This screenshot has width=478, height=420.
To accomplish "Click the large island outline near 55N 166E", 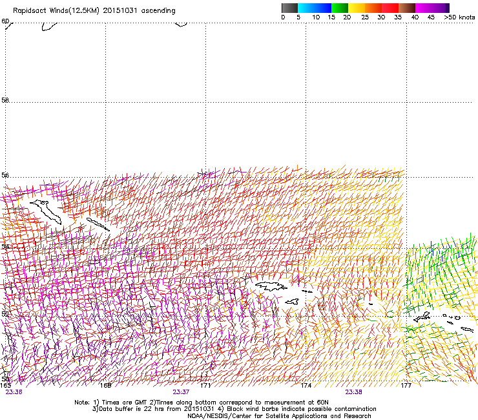I will [x=46, y=212].
